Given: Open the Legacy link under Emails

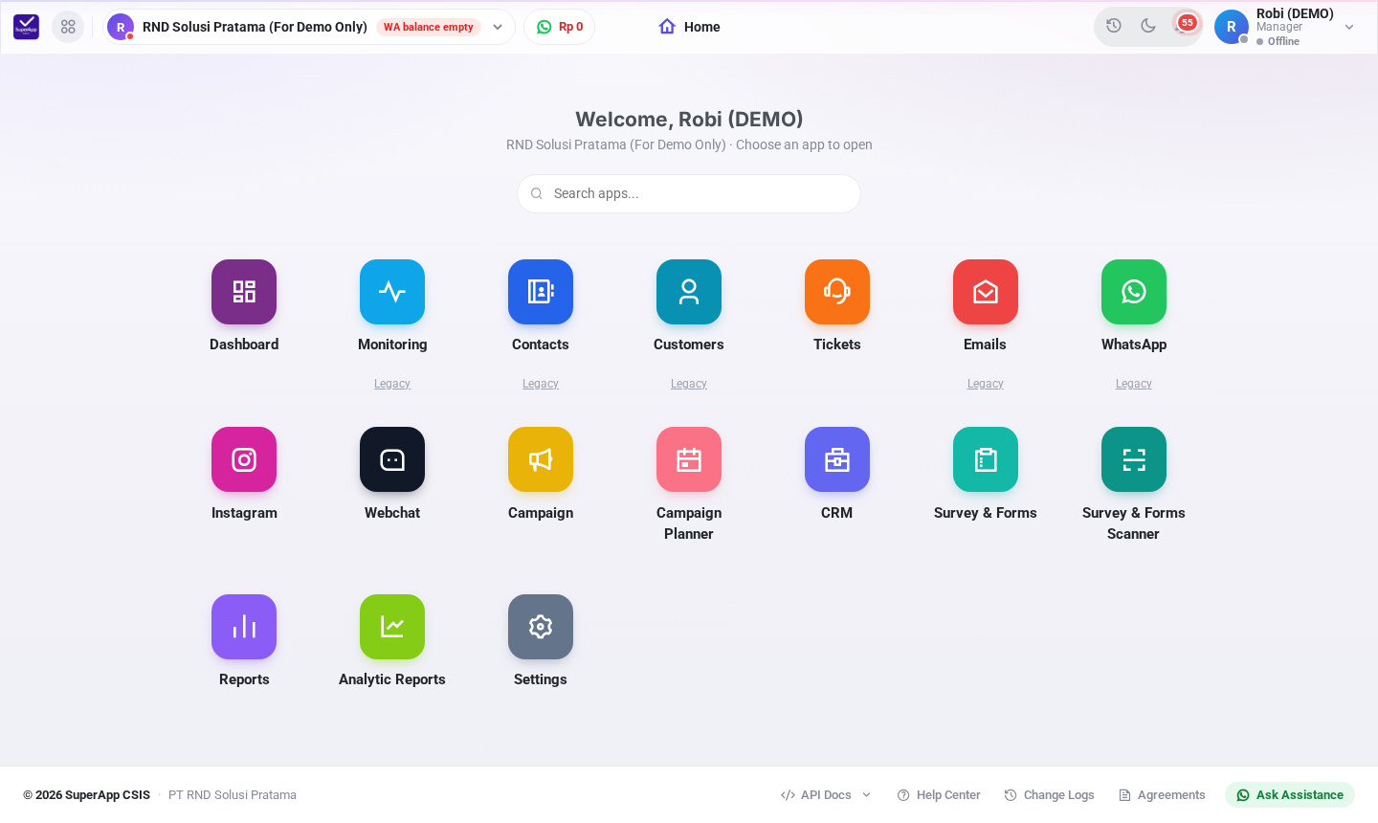Looking at the screenshot, I should coord(986,384).
